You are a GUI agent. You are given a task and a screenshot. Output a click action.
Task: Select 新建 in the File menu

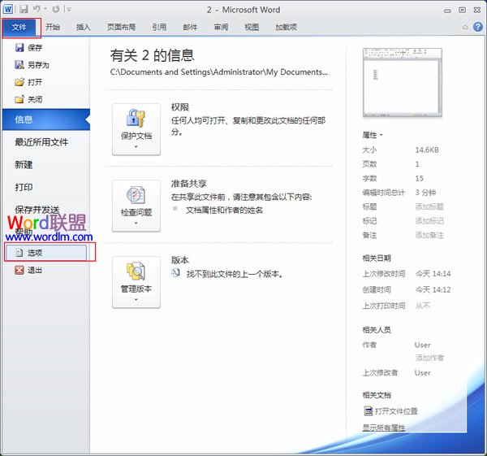[24, 164]
